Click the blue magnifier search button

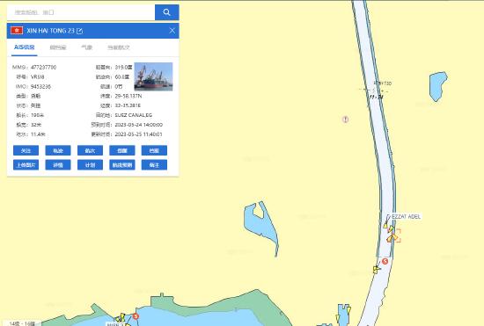click(166, 12)
